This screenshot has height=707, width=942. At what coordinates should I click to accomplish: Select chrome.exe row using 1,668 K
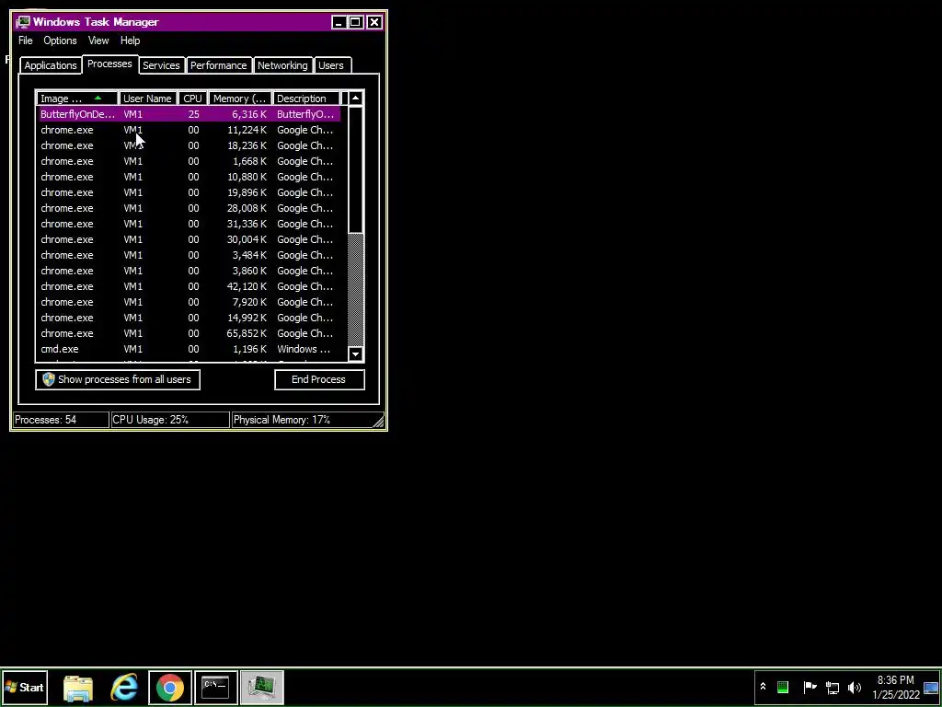click(190, 161)
